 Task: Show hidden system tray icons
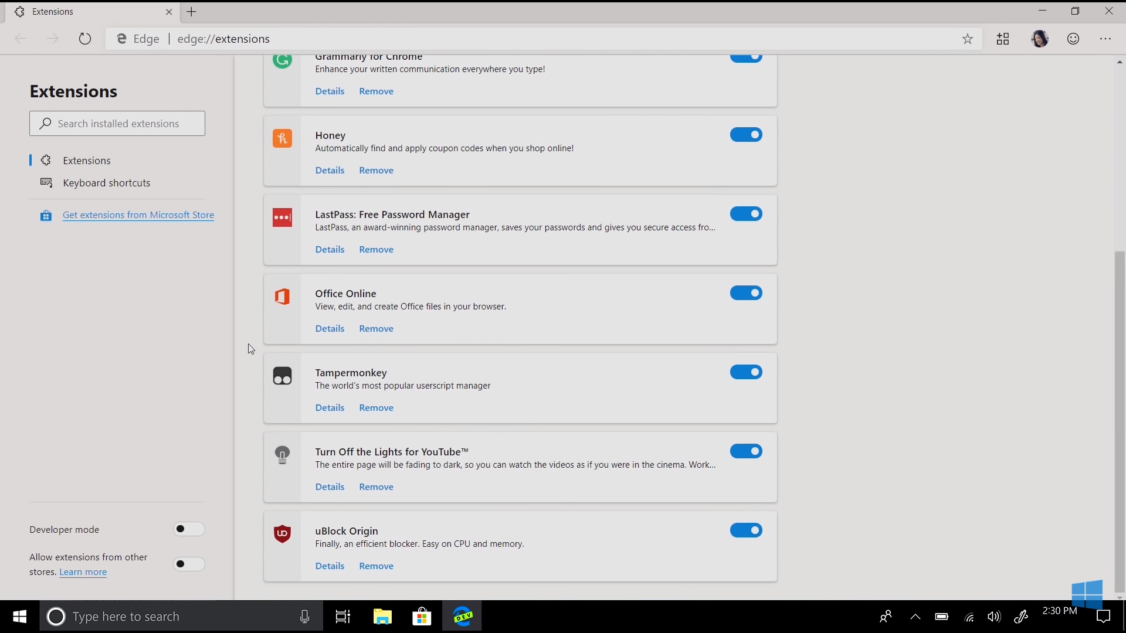pos(915,617)
